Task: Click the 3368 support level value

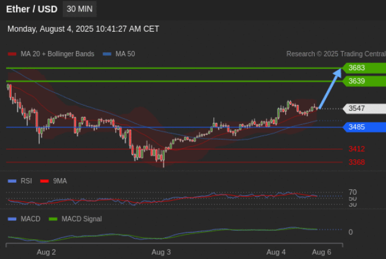Action: pos(357,162)
